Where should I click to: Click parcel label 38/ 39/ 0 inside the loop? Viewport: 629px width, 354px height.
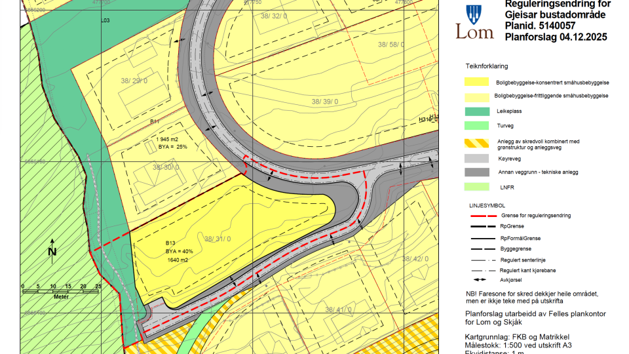click(x=325, y=102)
